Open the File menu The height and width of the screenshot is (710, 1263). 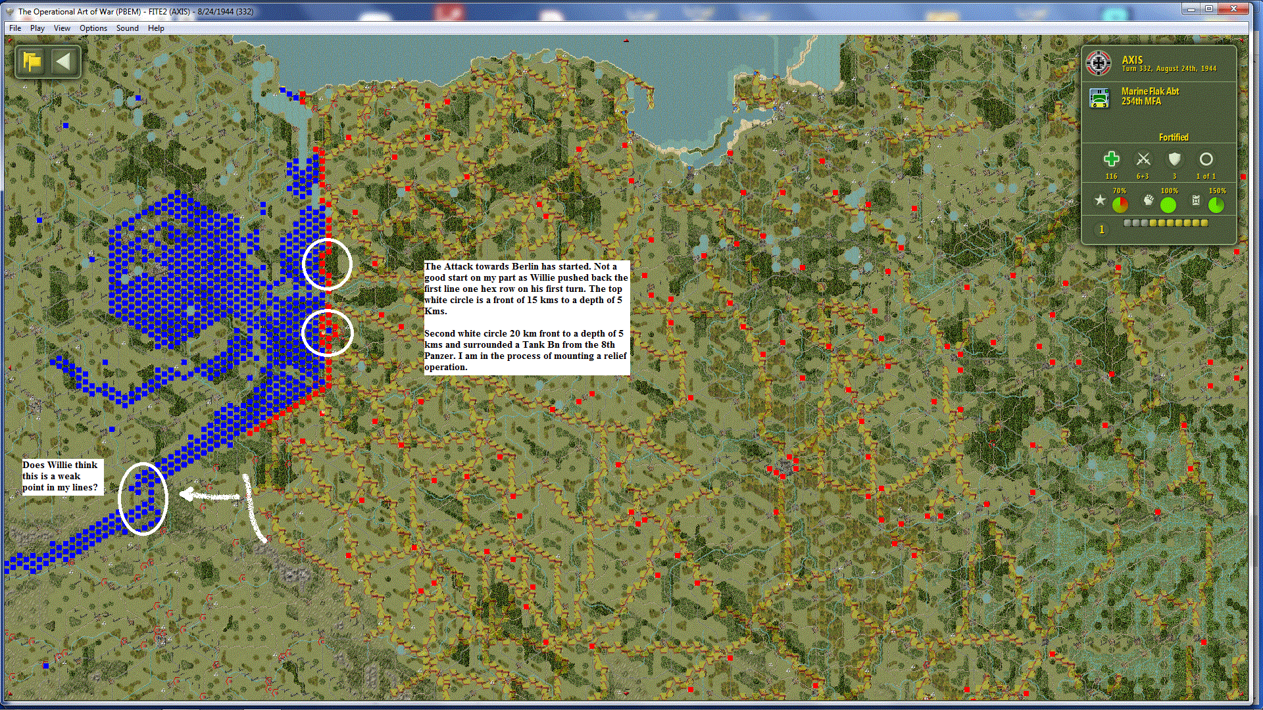15,28
